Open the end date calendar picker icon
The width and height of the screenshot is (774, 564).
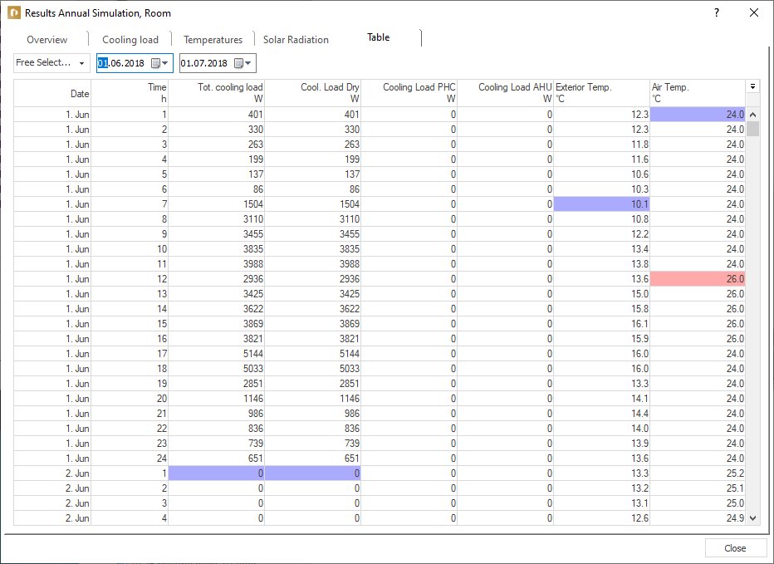point(242,63)
